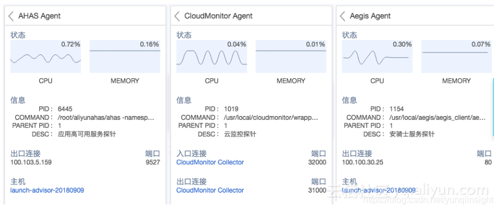Select the AHAS Agent panel title
Screen dimensions: 499x210
click(39, 16)
